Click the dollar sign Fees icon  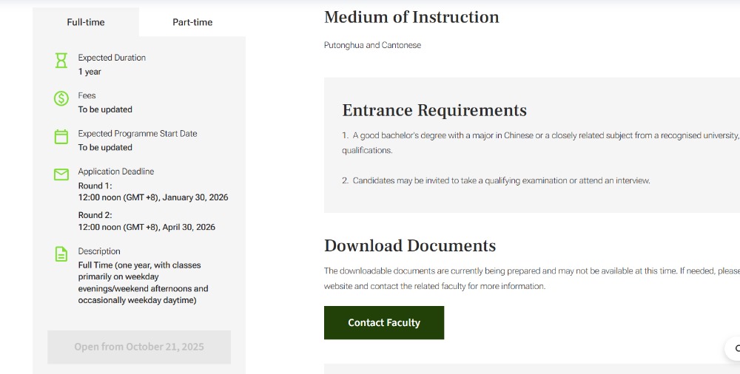pyautogui.click(x=61, y=98)
